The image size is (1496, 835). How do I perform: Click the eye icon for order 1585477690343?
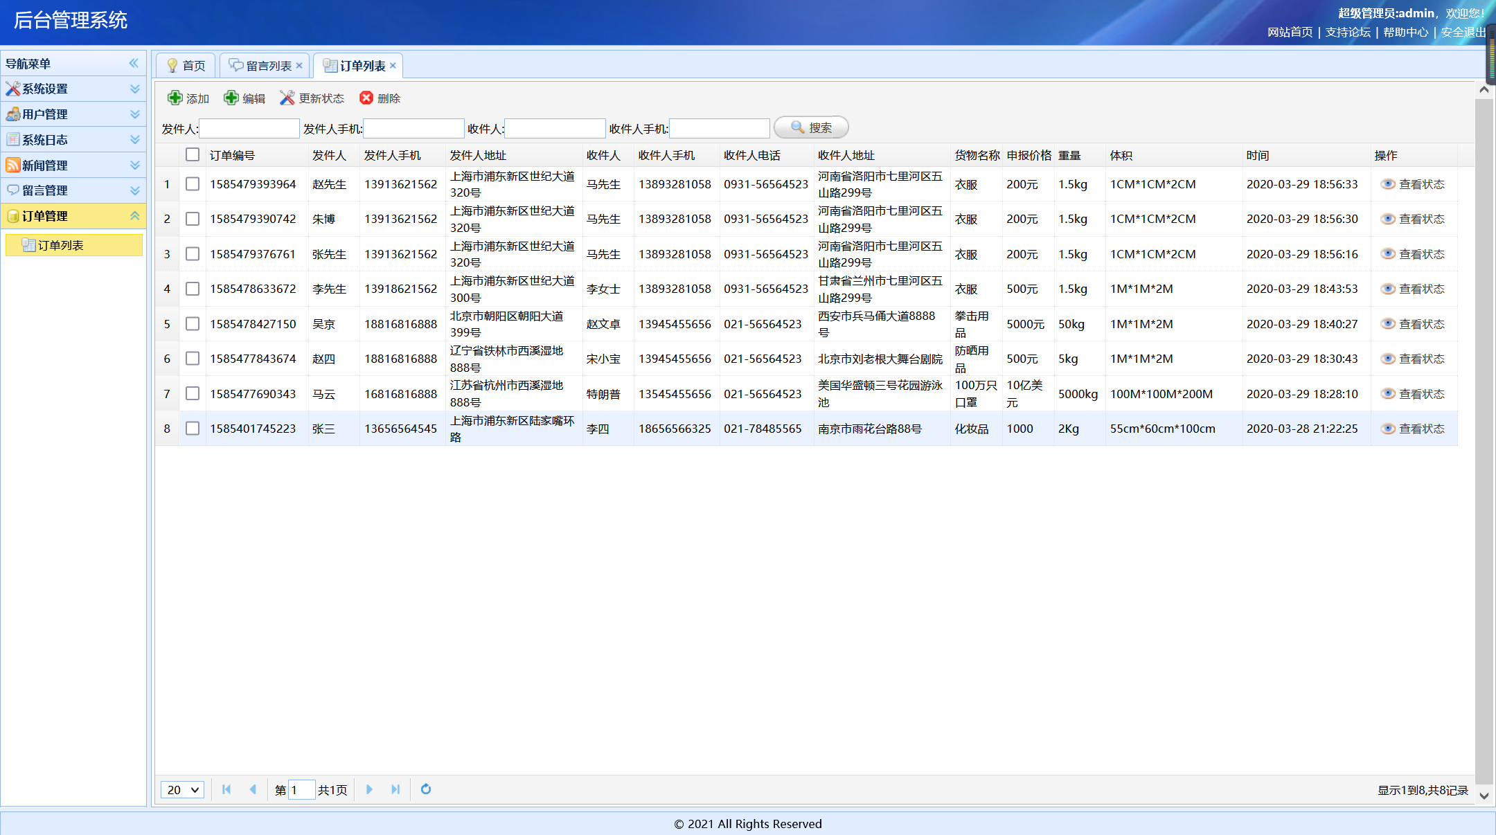(x=1388, y=394)
